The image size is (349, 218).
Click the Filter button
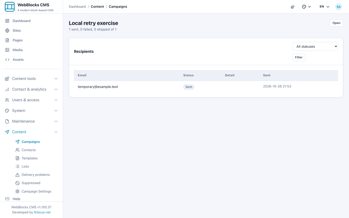point(299,57)
